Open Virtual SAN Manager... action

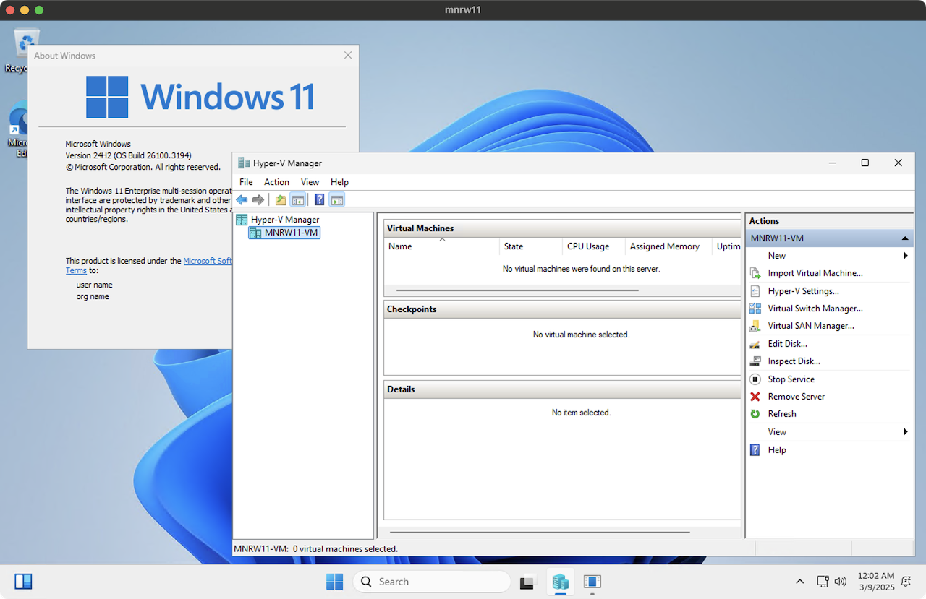811,326
